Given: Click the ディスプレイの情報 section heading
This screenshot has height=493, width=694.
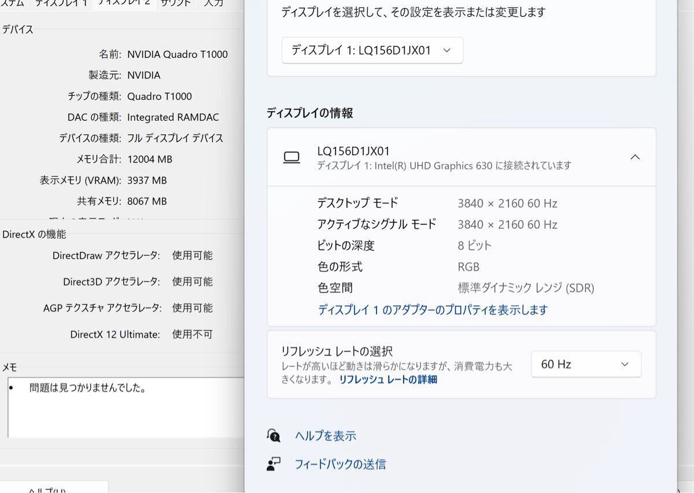Looking at the screenshot, I should pos(310,113).
